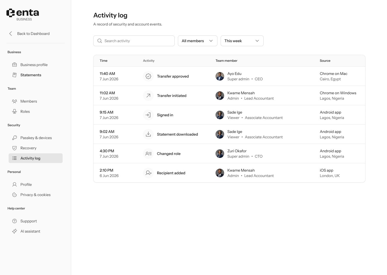Image resolution: width=387 pixels, height=275 pixels.
Task: Open the All members dropdown
Action: coord(198,41)
